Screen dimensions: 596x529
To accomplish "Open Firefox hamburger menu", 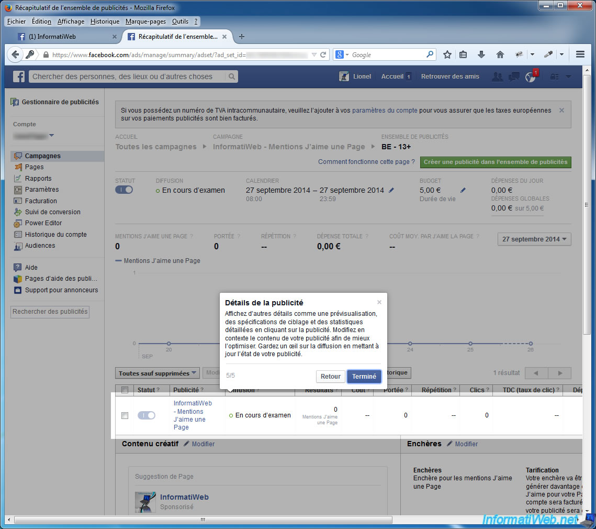I will click(580, 54).
